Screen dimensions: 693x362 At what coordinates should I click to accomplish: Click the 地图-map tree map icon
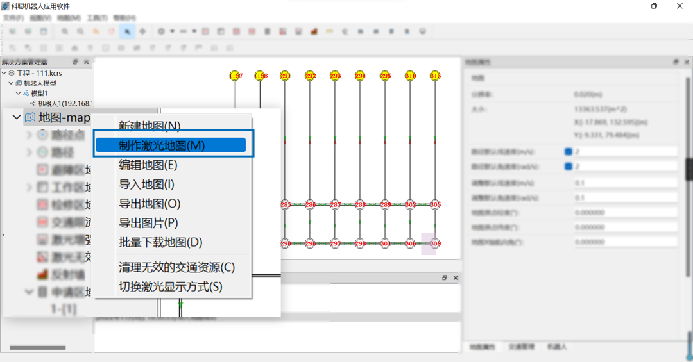(30, 117)
